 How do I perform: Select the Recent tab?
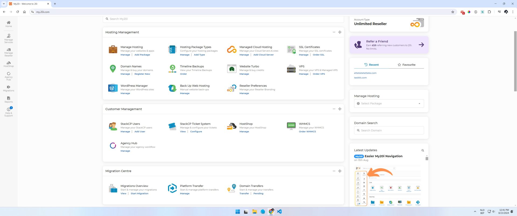pos(371,65)
